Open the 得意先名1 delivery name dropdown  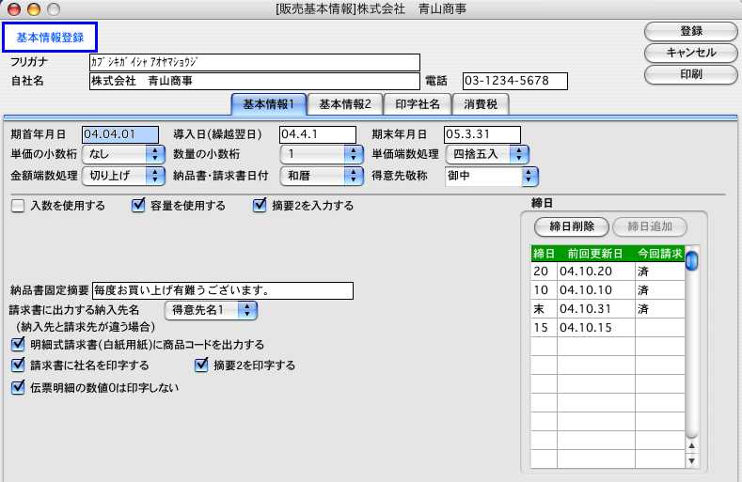(211, 309)
